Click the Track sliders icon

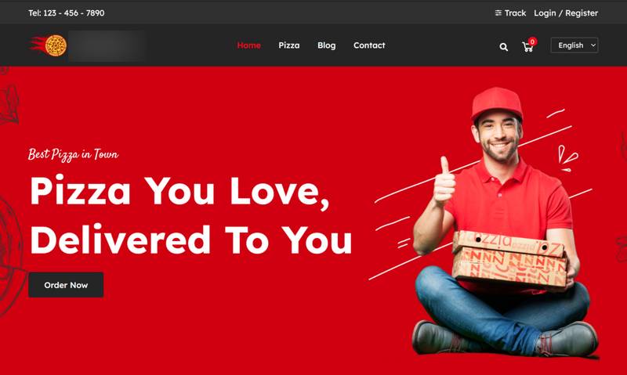click(x=498, y=13)
